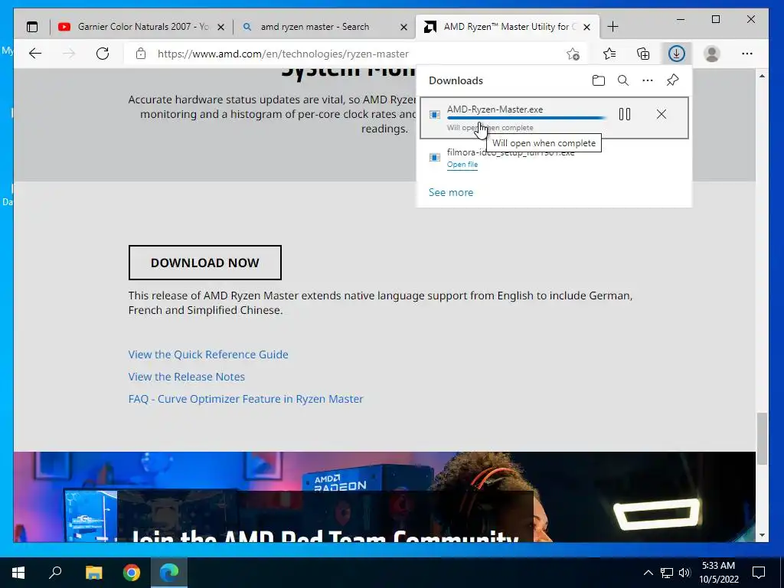784x588 pixels.
Task: Click the AMD Red Team Community banner
Action: coord(384,497)
